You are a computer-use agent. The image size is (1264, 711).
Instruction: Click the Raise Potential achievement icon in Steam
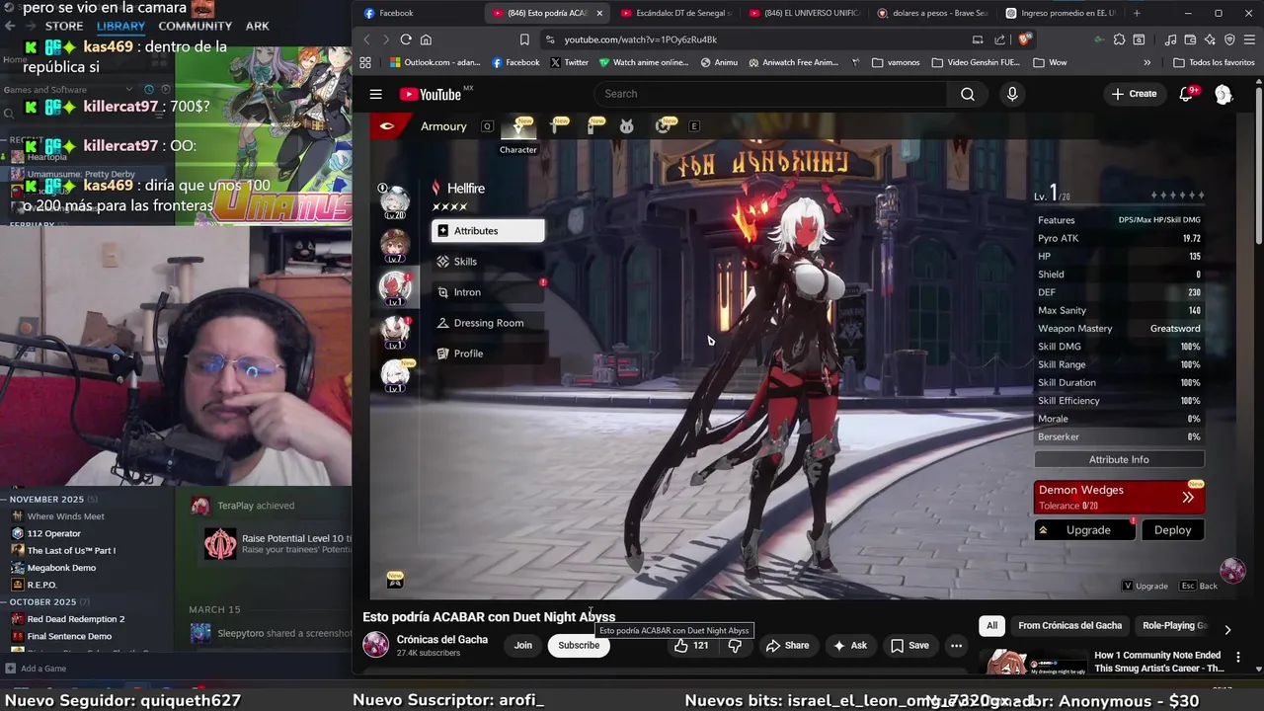220,544
